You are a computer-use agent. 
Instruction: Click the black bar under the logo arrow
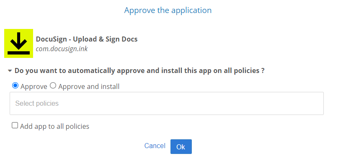tap(18, 53)
